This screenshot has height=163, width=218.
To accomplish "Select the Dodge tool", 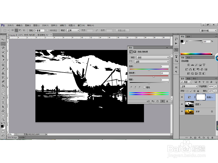I will tap(3, 94).
